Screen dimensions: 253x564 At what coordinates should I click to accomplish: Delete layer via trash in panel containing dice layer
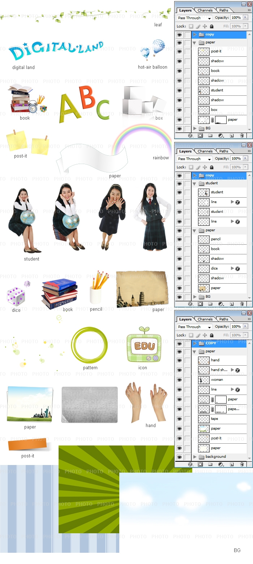coord(242,304)
